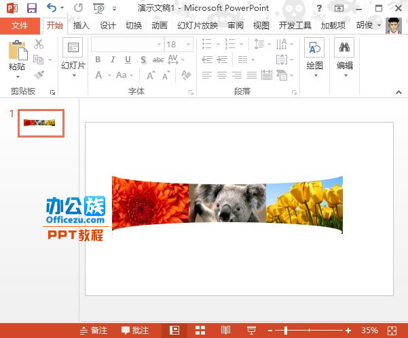Open Reading view from status bar
Image resolution: width=408 pixels, height=338 pixels.
[x=226, y=330]
